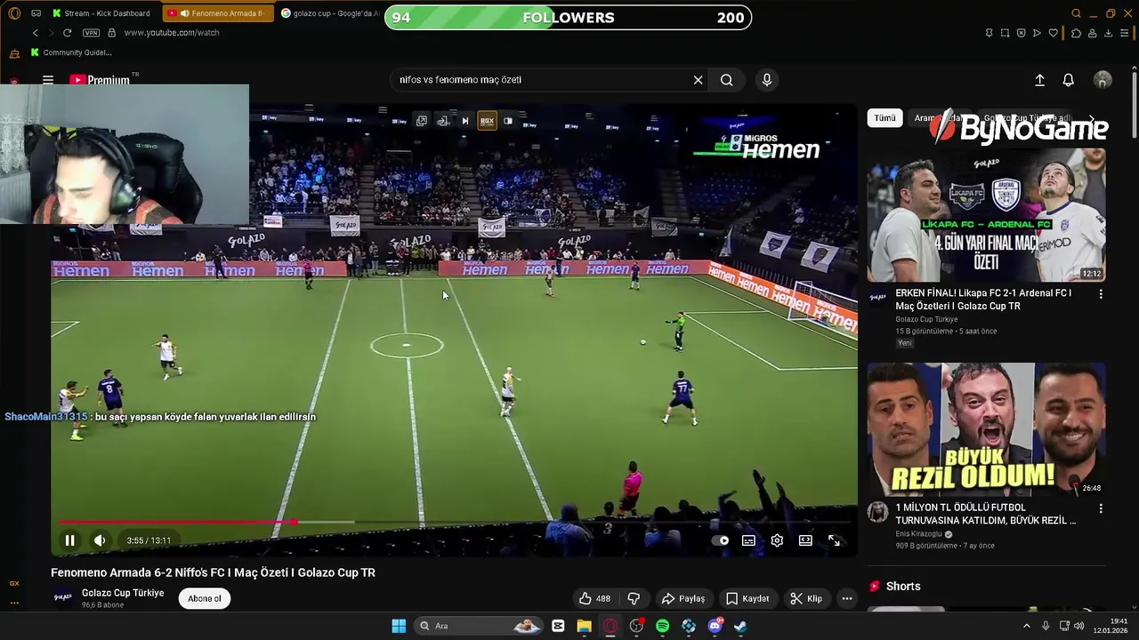
Task: Show more filter chips with right arrow
Action: (1092, 118)
